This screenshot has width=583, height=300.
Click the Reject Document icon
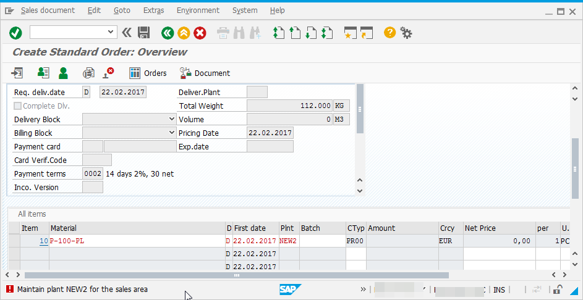[x=108, y=73]
